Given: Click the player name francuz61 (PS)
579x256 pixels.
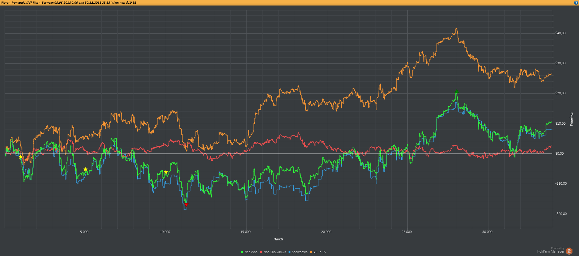Looking at the screenshot, I should click(x=21, y=2).
